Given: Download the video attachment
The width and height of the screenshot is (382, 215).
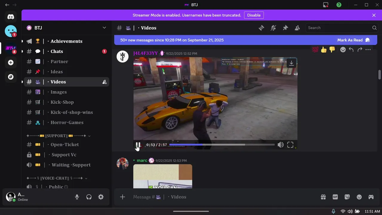Looking at the screenshot, I should click(292, 63).
